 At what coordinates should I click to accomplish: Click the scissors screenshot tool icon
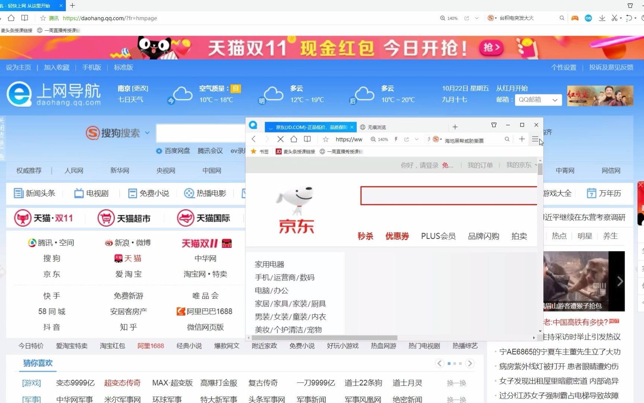point(615,18)
